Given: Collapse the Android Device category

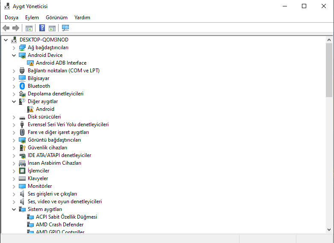Looking at the screenshot, I should pos(14,56).
